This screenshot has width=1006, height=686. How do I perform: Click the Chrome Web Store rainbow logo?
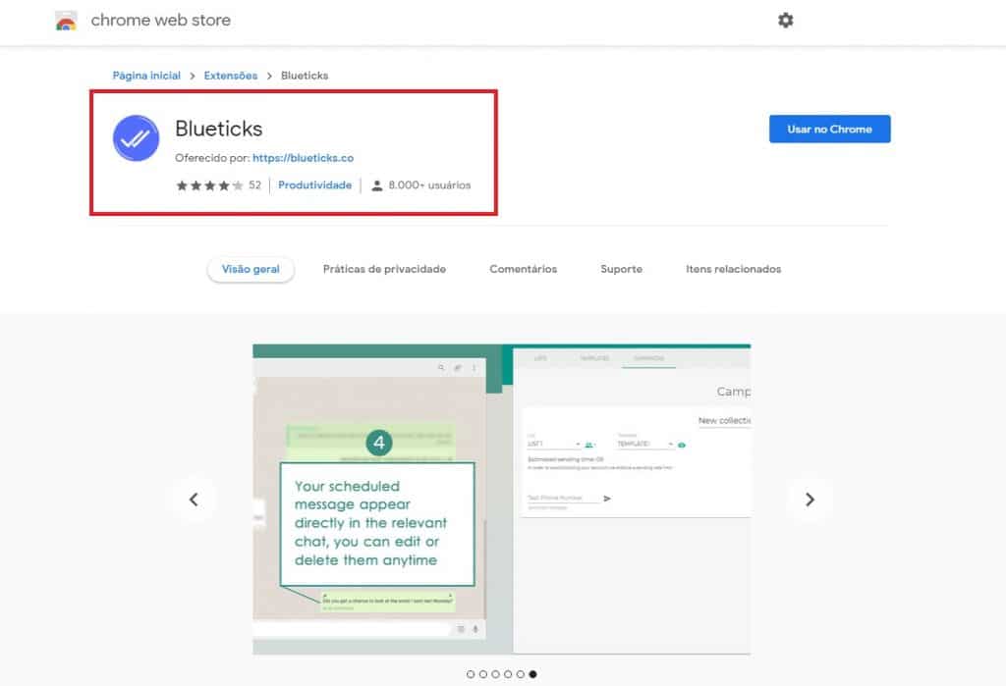66,22
